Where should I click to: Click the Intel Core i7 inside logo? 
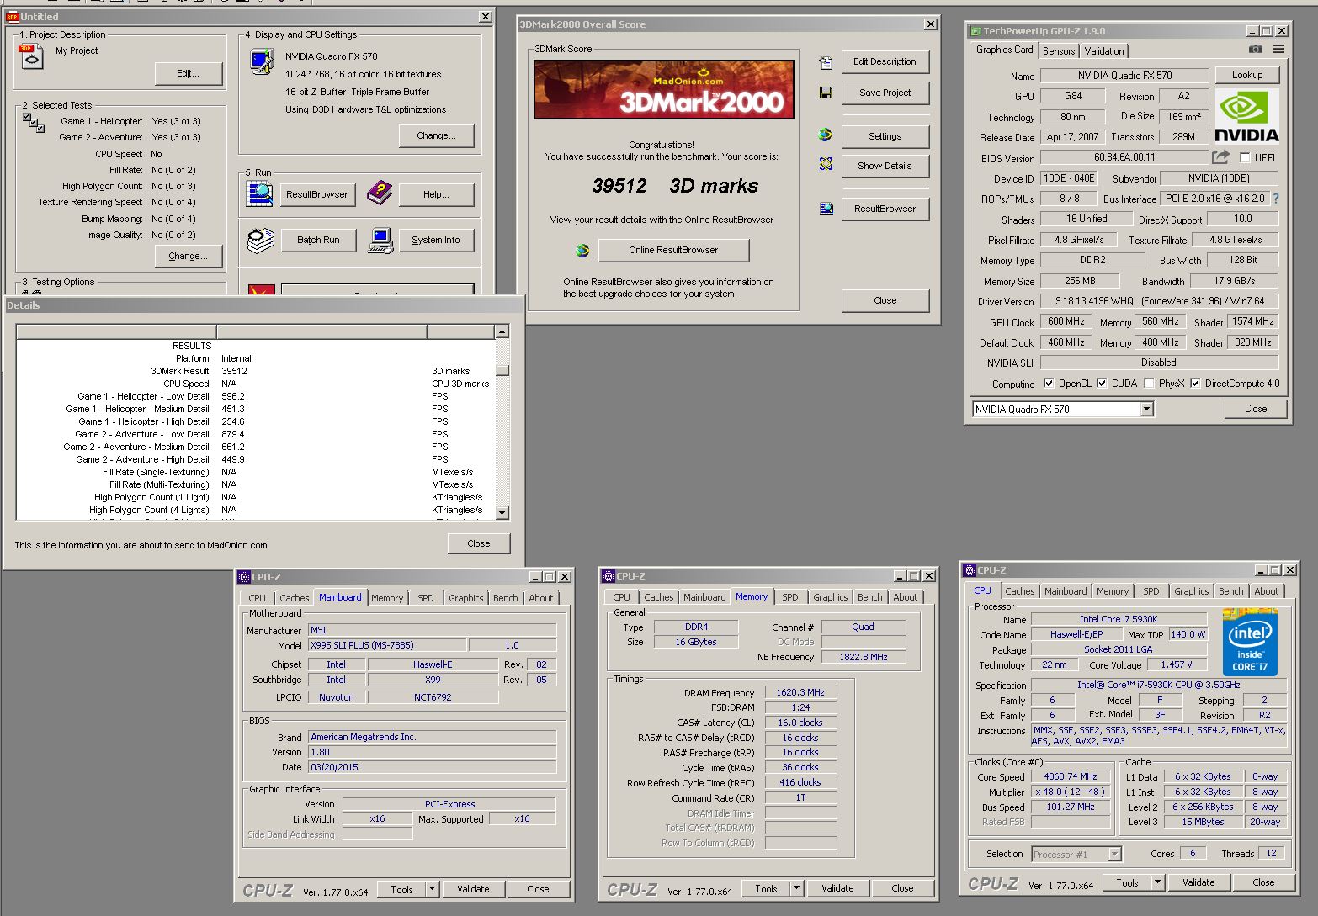[x=1250, y=643]
